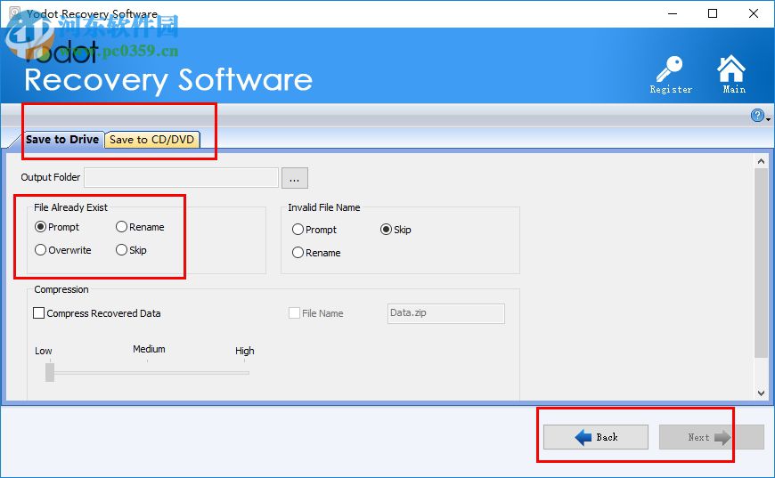Click the Data.zip file name field

(x=445, y=313)
